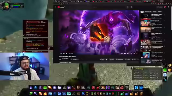The height and width of the screenshot is (96, 172).
Task: Open YouTube notifications bell
Action: (x=165, y=7)
